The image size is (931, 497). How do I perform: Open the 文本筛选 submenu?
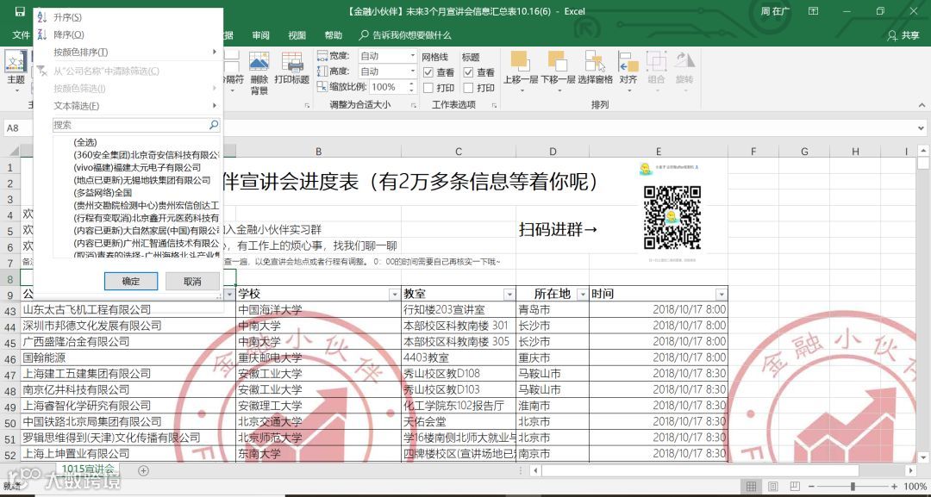[128, 106]
